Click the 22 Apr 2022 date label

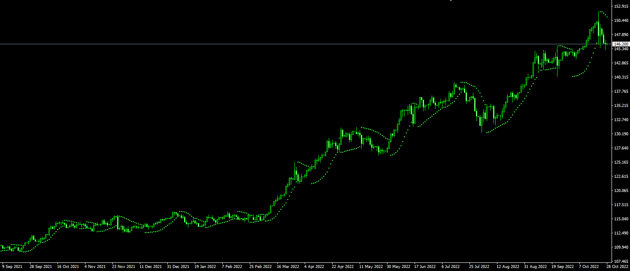coord(343,267)
